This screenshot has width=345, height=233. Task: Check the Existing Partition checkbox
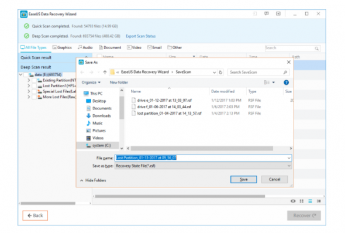coord(34,80)
